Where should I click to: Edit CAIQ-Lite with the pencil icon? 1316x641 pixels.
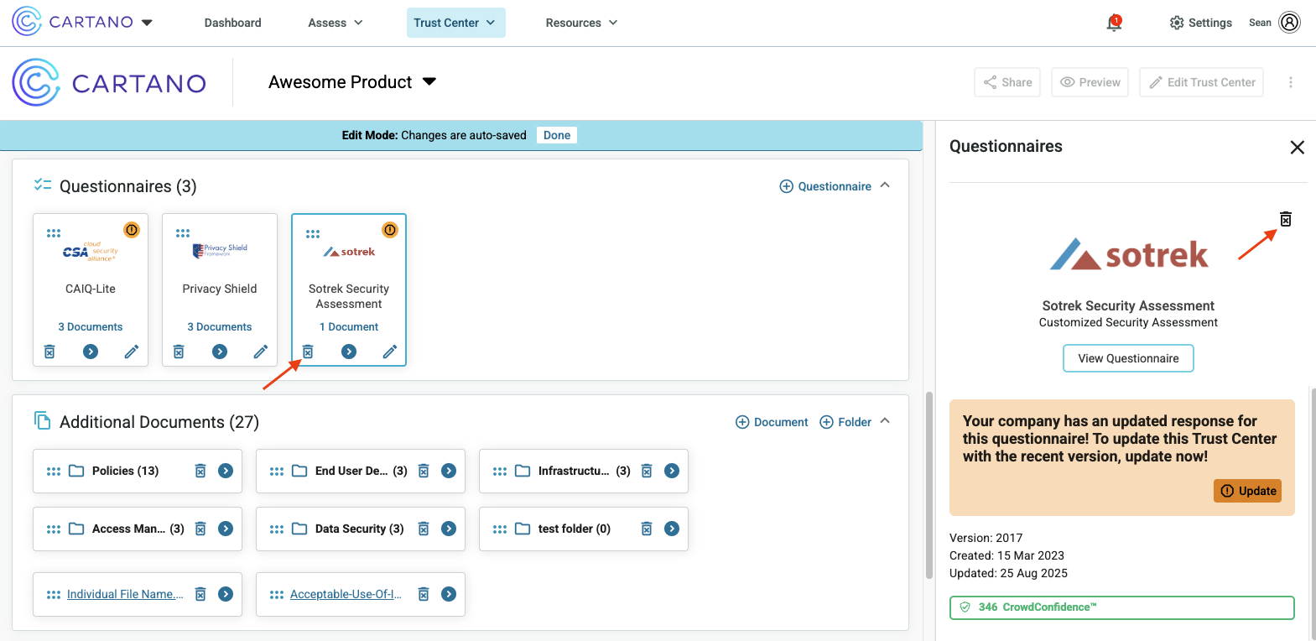point(132,352)
